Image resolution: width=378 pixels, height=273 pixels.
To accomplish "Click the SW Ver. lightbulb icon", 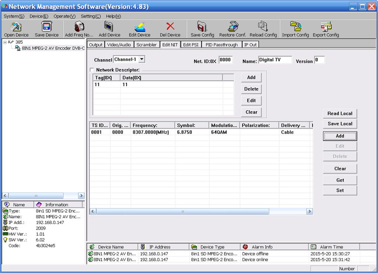I will tap(5, 240).
